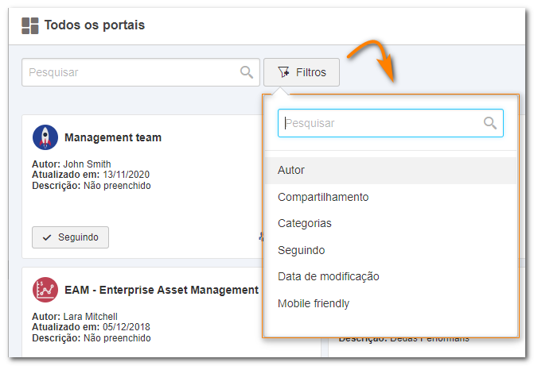The image size is (534, 366).
Task: Open the EAM - Enterprise Asset Management title
Action: (x=162, y=291)
